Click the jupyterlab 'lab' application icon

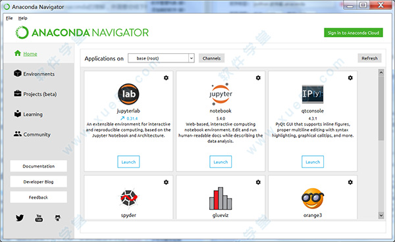128,94
